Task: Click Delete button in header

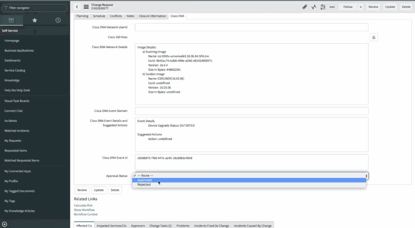Action: tap(406, 7)
